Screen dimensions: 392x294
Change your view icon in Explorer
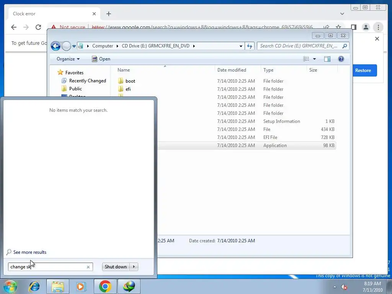[x=306, y=59]
